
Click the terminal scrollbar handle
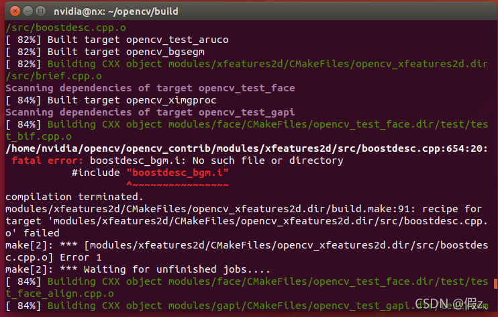[495, 283]
